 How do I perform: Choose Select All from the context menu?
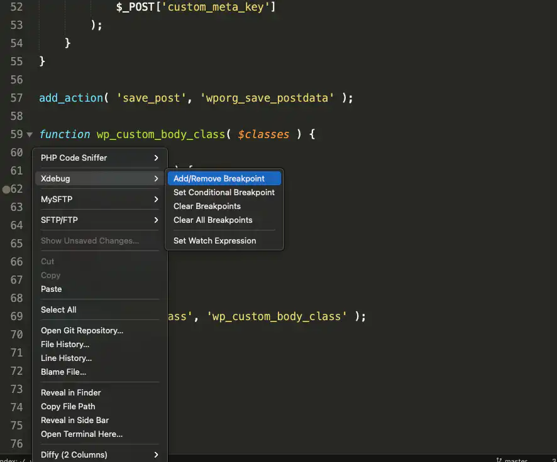(58, 309)
